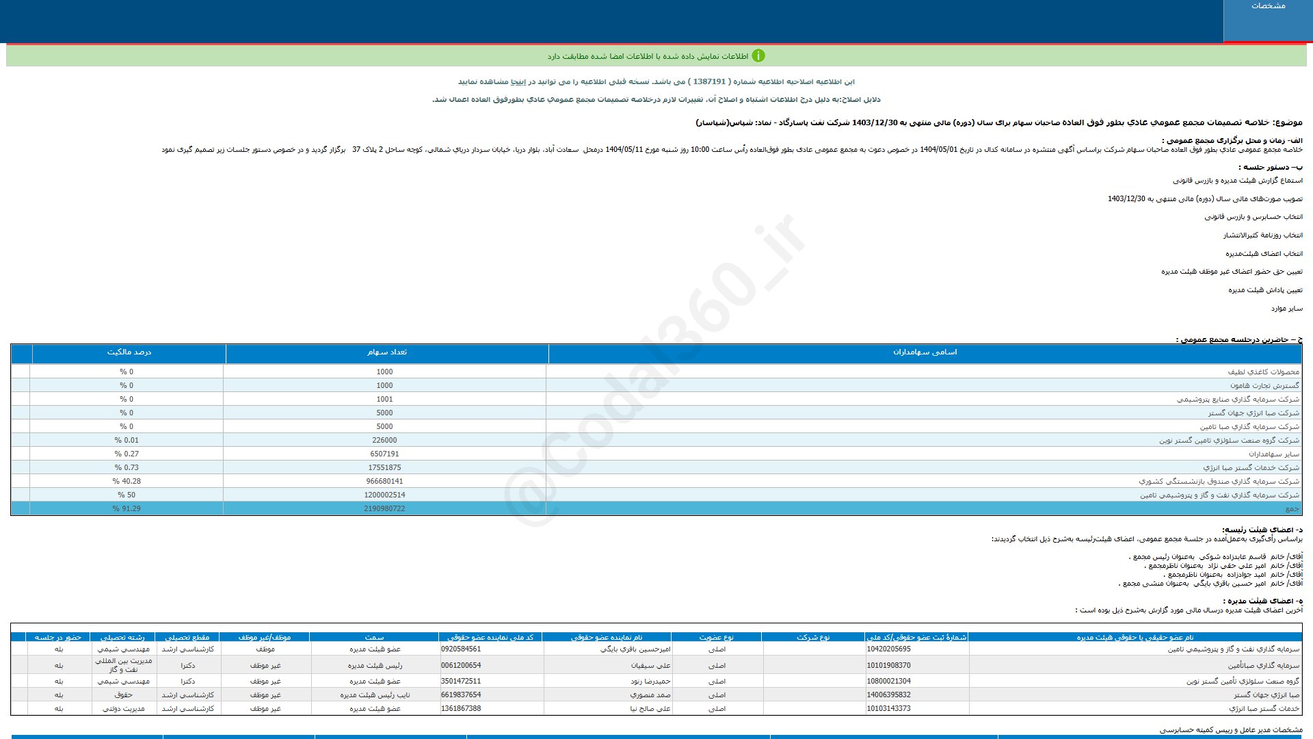Click the شمارۀ ثبت عضو حقوقي/کد ملي header
Viewport: 1313px width, 739px height.
(917, 637)
